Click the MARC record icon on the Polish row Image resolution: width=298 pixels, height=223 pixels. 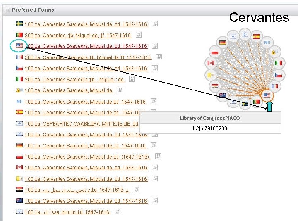[x=158, y=156]
